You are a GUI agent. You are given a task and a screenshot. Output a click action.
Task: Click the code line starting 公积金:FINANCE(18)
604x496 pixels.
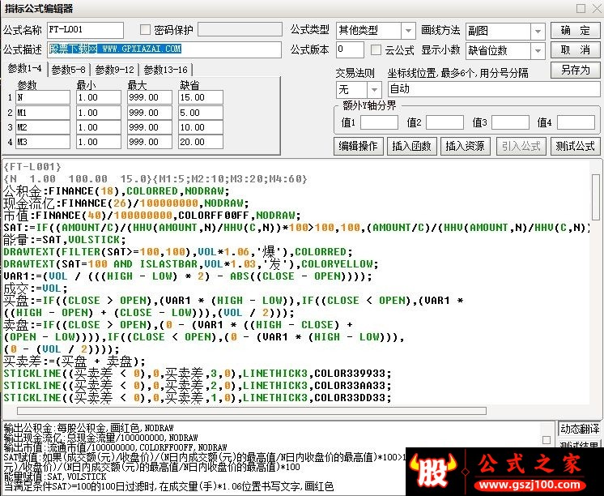point(117,191)
